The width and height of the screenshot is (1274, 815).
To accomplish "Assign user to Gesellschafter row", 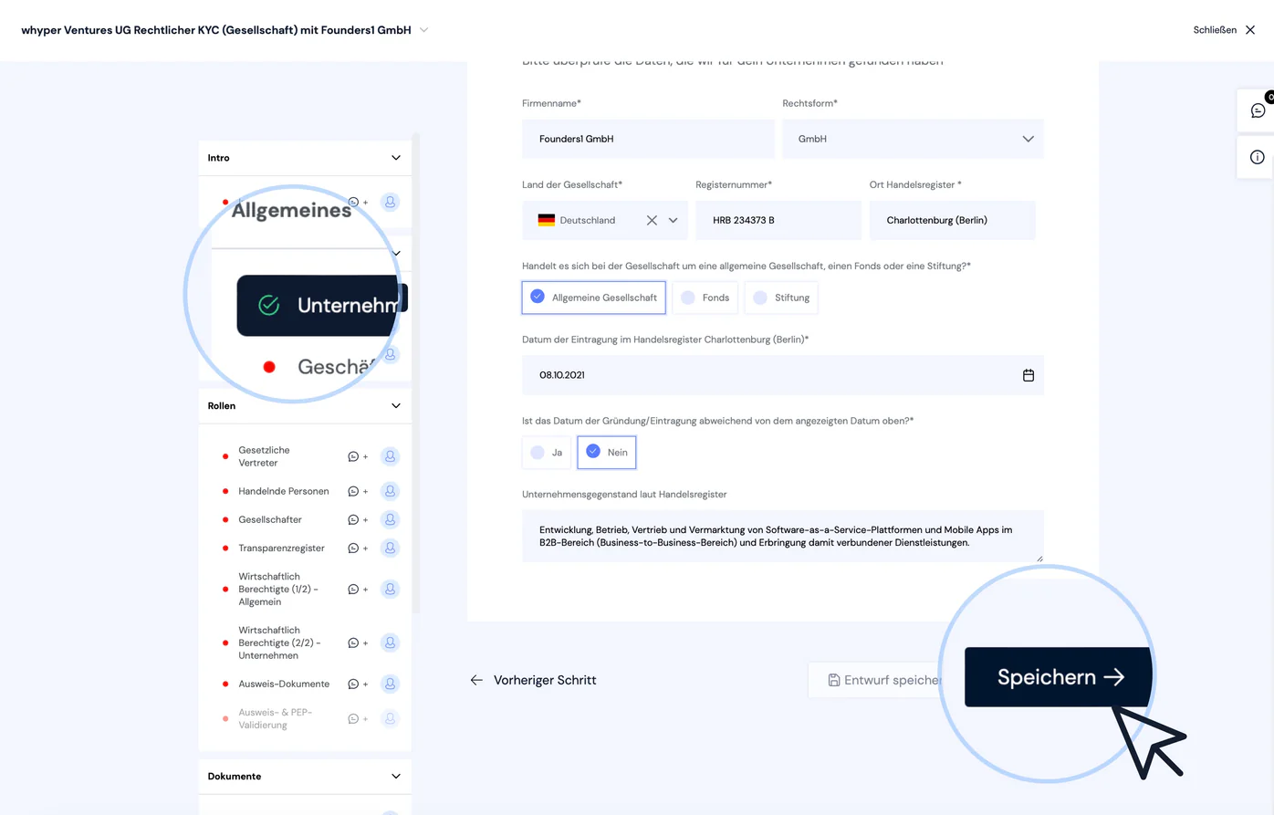I will click(x=390, y=519).
